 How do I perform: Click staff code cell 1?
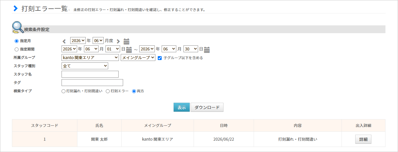pyautogui.click(x=45, y=139)
